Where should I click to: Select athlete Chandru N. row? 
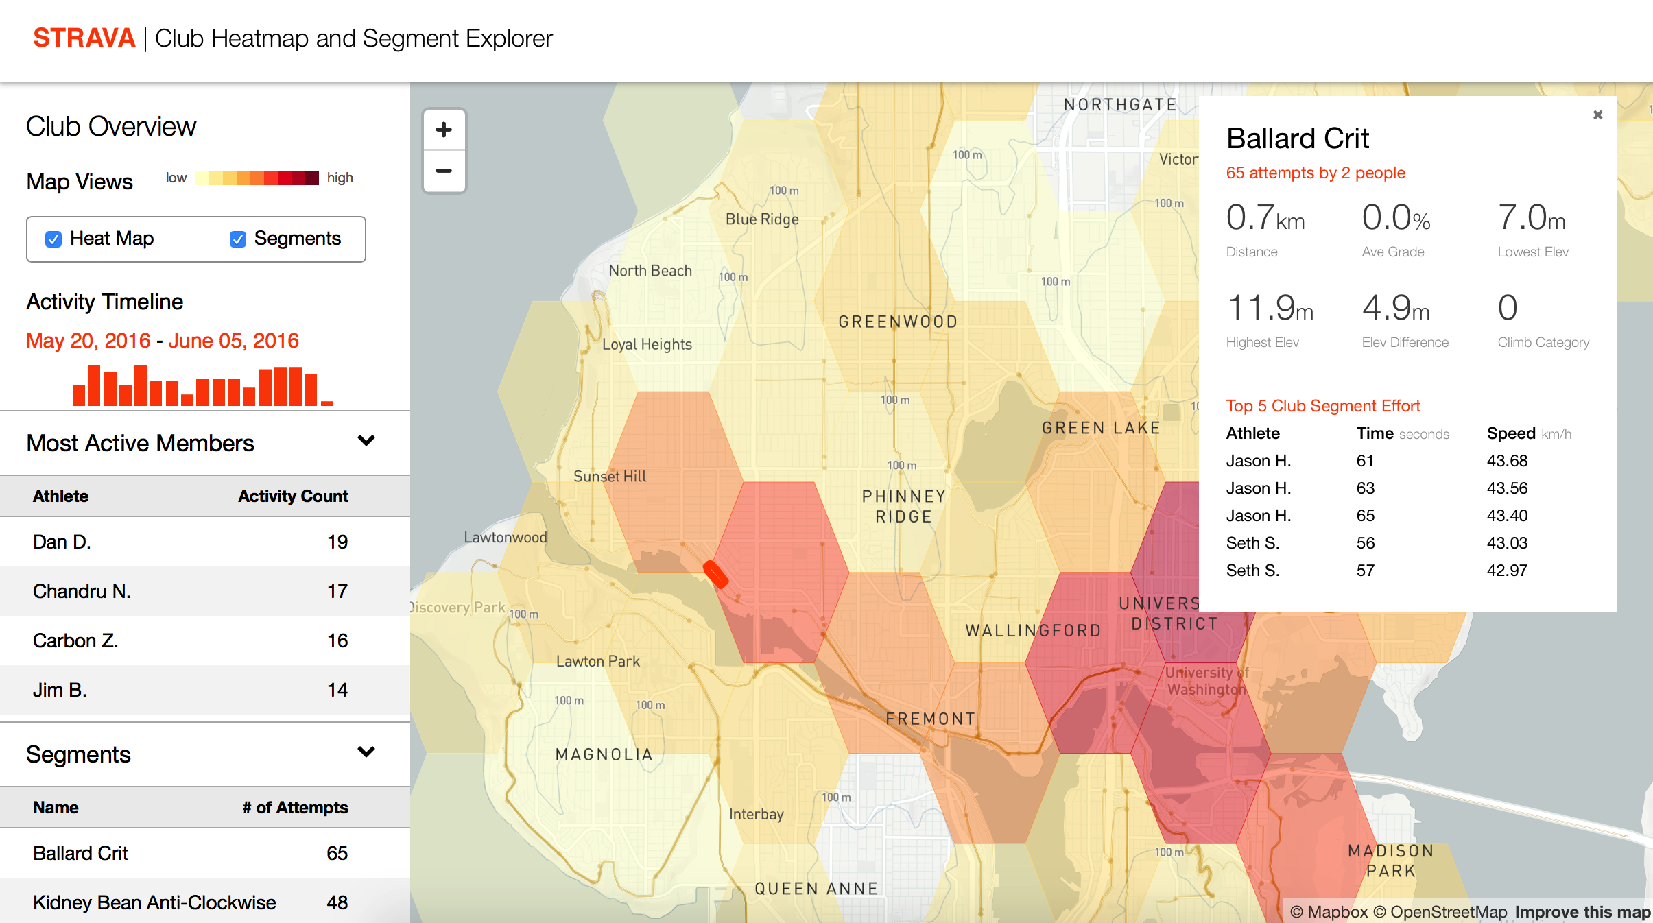pos(205,591)
